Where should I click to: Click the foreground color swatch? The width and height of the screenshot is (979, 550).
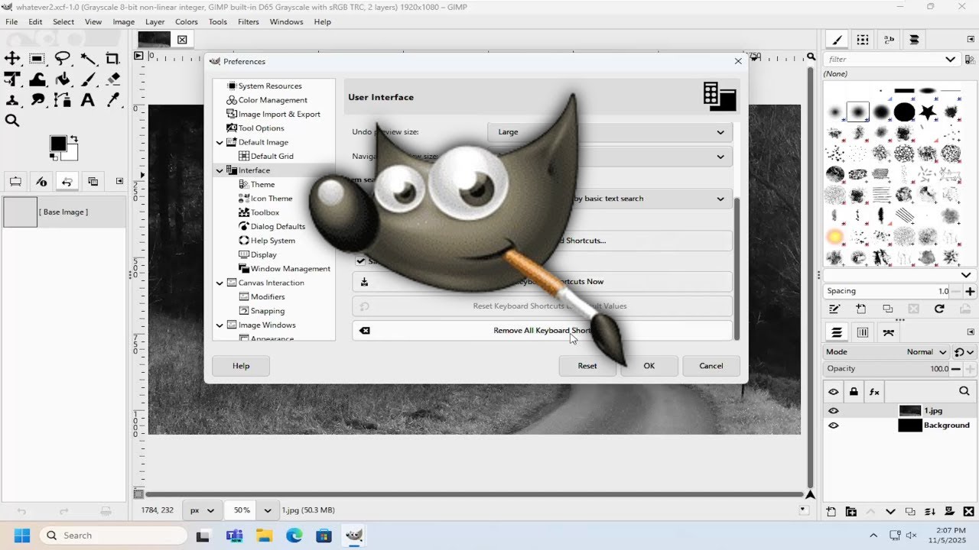(57, 144)
